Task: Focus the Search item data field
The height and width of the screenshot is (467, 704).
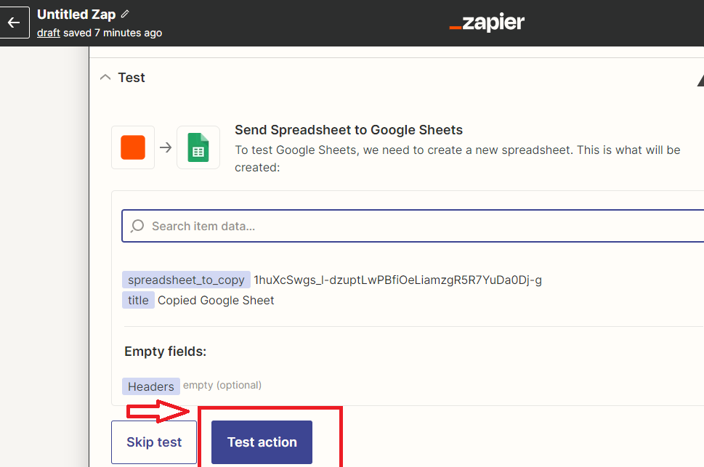Action: click(x=413, y=226)
